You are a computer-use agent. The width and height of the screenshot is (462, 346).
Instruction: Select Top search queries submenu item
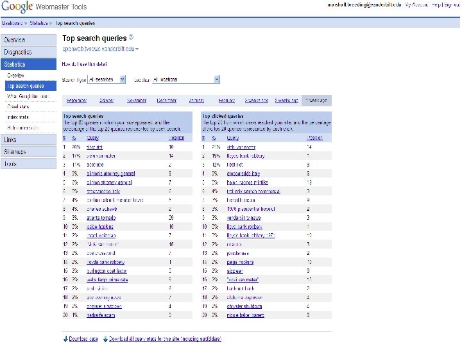tap(31, 86)
